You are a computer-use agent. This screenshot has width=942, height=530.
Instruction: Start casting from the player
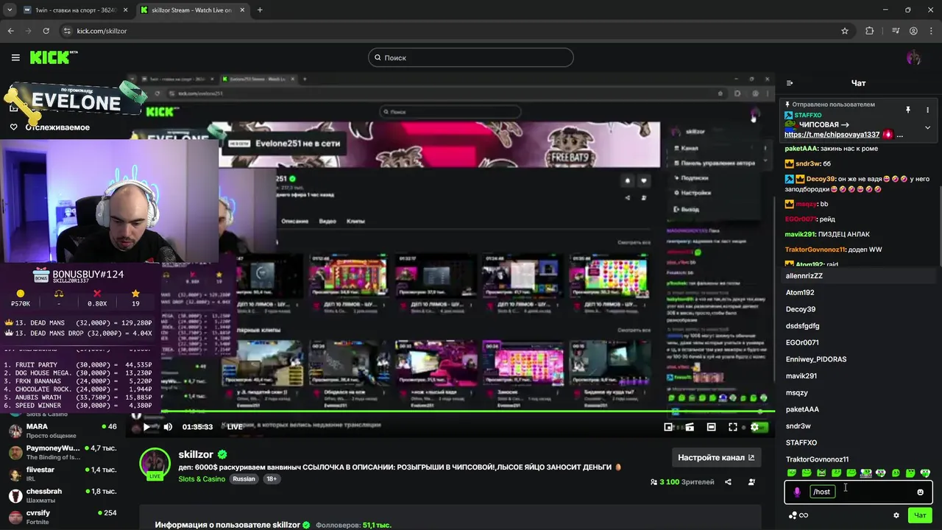click(690, 427)
